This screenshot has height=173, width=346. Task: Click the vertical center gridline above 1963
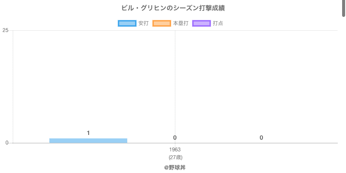point(175,86)
